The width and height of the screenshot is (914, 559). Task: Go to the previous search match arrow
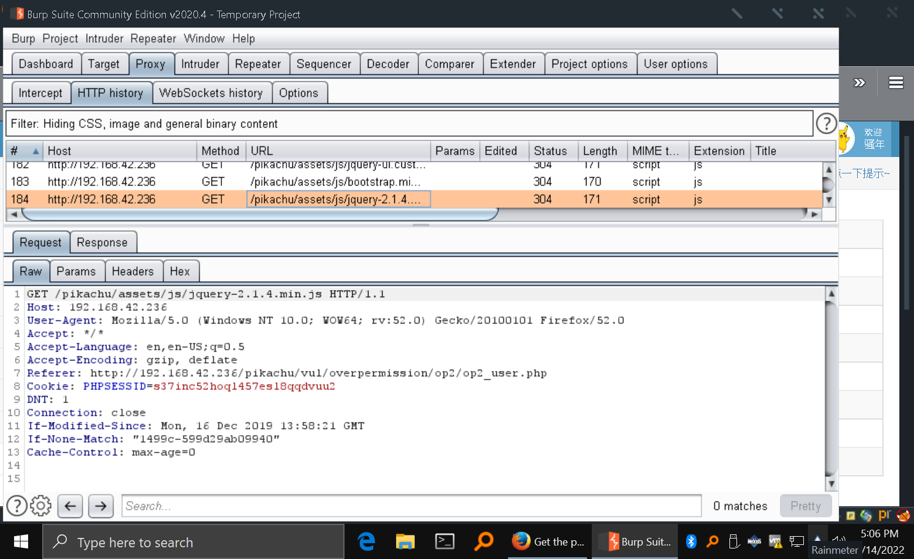70,506
